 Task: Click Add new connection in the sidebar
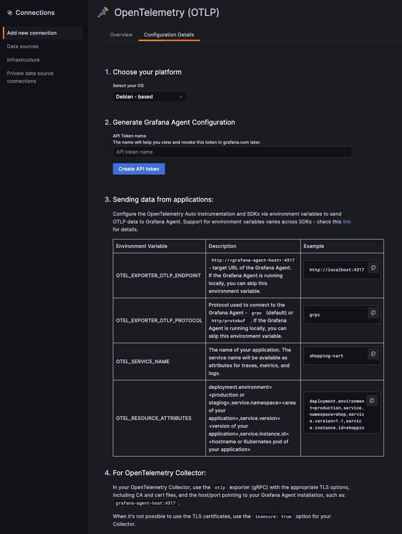[x=32, y=33]
